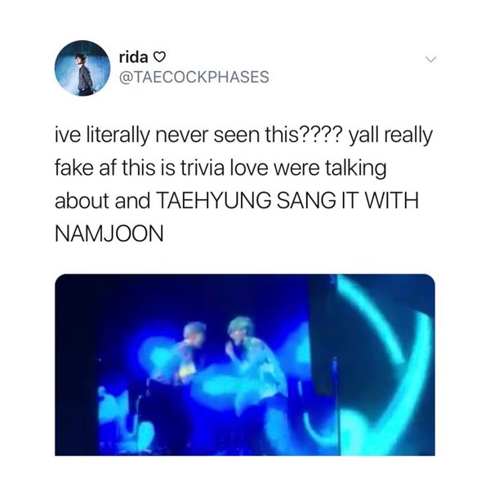Expand the tweet options chevron
The height and width of the screenshot is (490, 490).
coord(430,59)
